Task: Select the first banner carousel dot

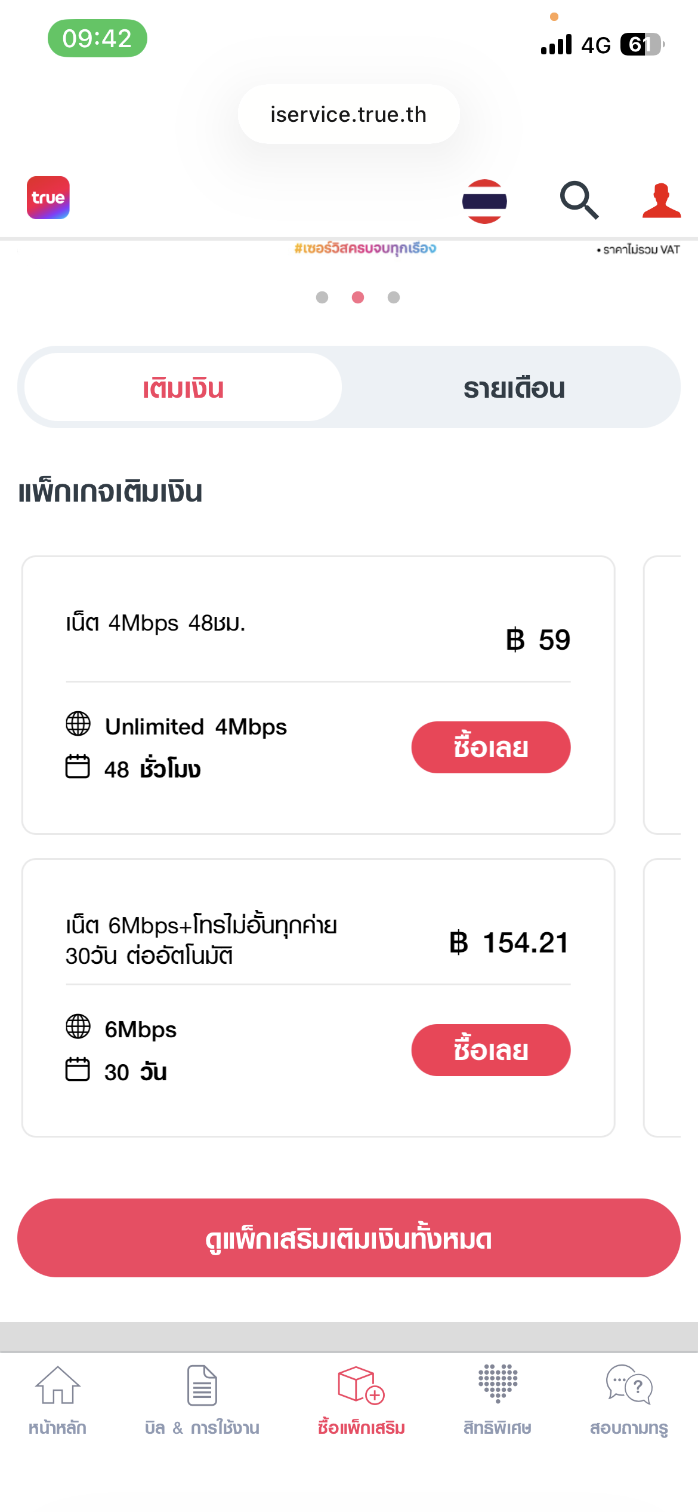Action: coord(322,297)
